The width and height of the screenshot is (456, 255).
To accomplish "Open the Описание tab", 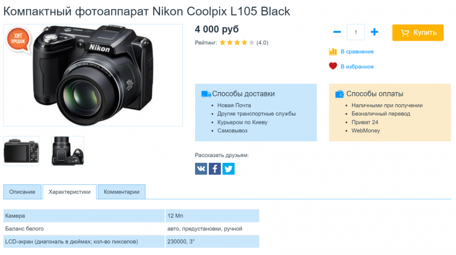I will [22, 192].
